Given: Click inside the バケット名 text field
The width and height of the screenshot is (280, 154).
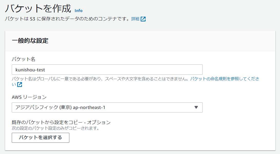Looking at the screenshot, I should click(x=107, y=69).
